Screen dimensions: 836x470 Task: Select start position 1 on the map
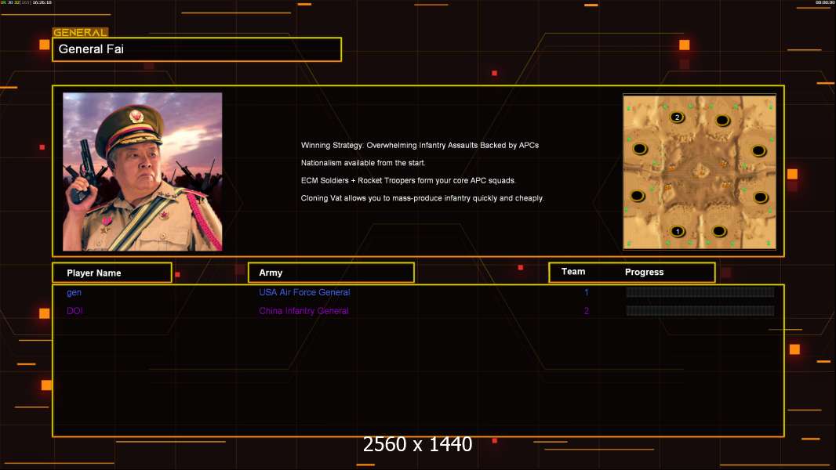click(678, 232)
